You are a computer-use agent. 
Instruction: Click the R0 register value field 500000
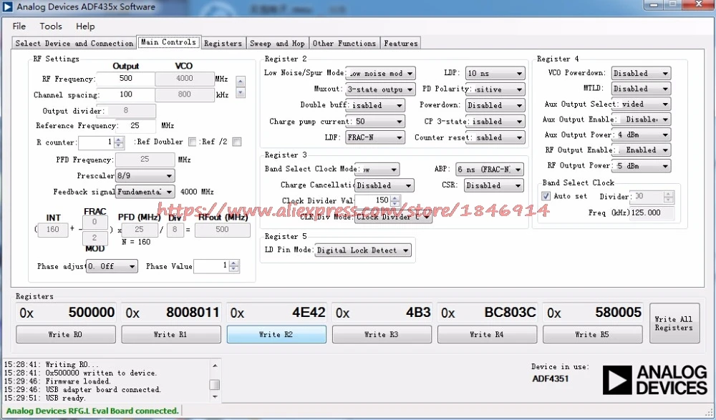click(66, 313)
